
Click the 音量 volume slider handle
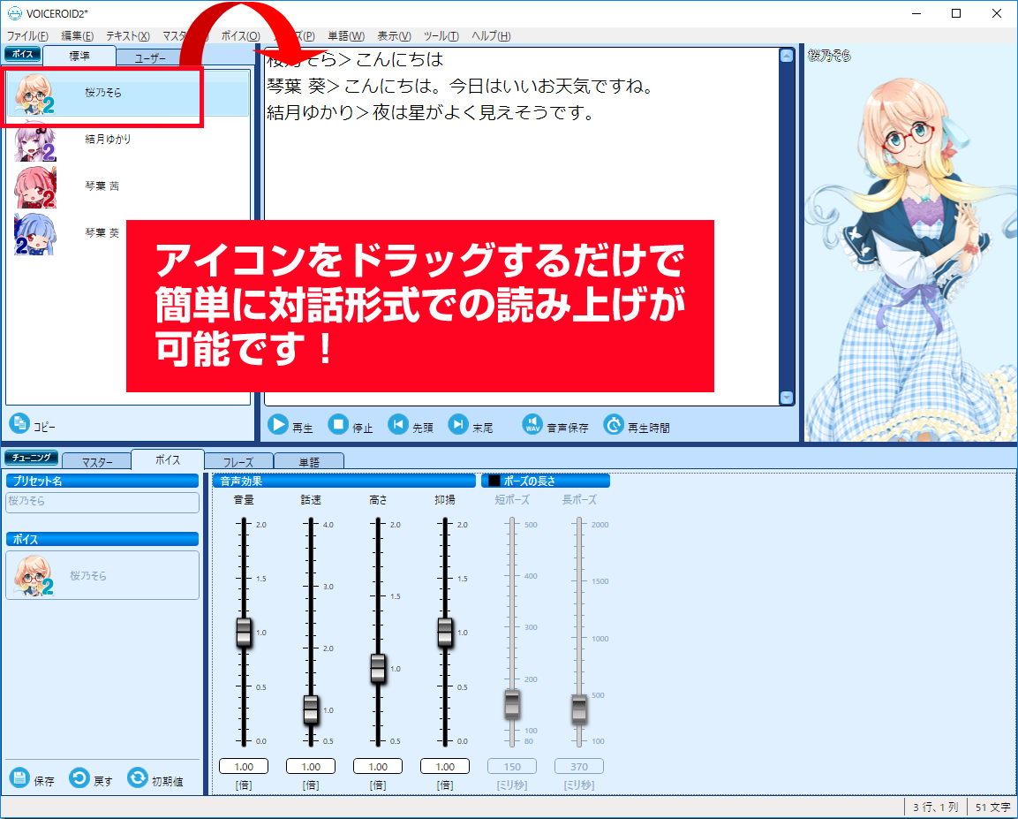click(x=244, y=632)
